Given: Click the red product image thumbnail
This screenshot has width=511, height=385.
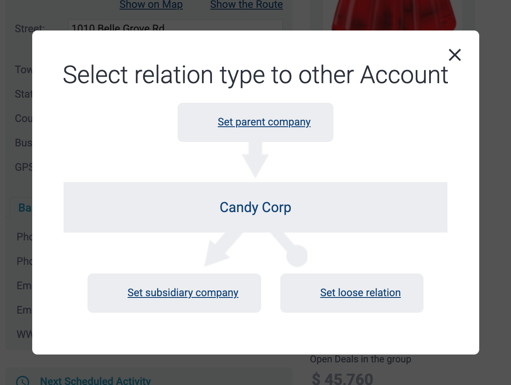Looking at the screenshot, I should [393, 15].
